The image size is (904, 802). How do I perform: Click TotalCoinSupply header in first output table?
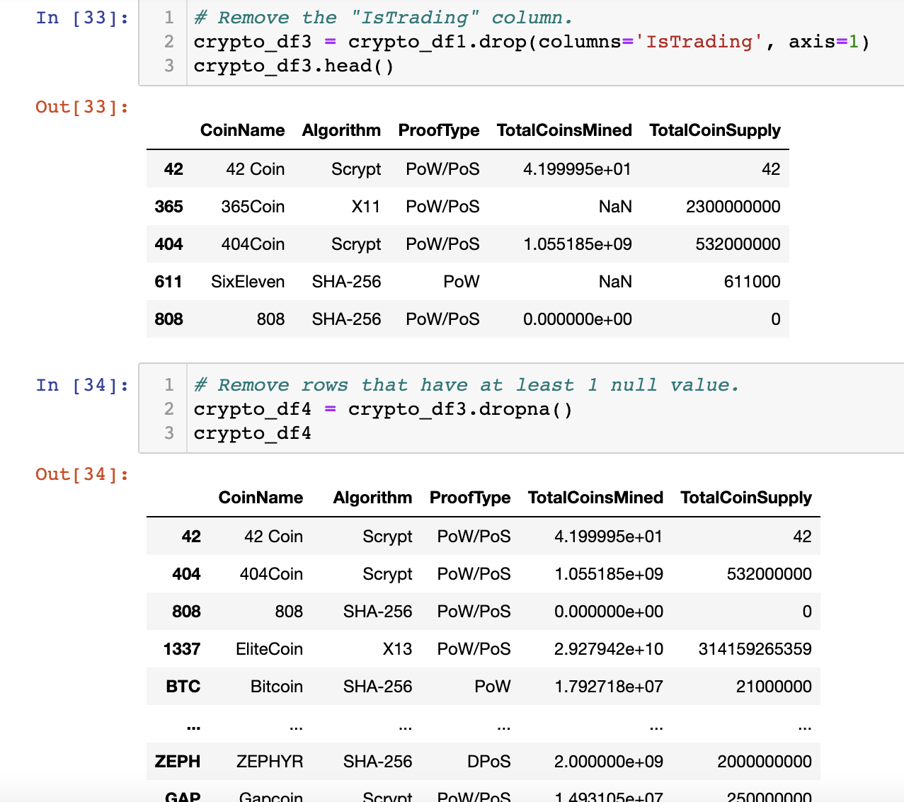click(x=715, y=130)
